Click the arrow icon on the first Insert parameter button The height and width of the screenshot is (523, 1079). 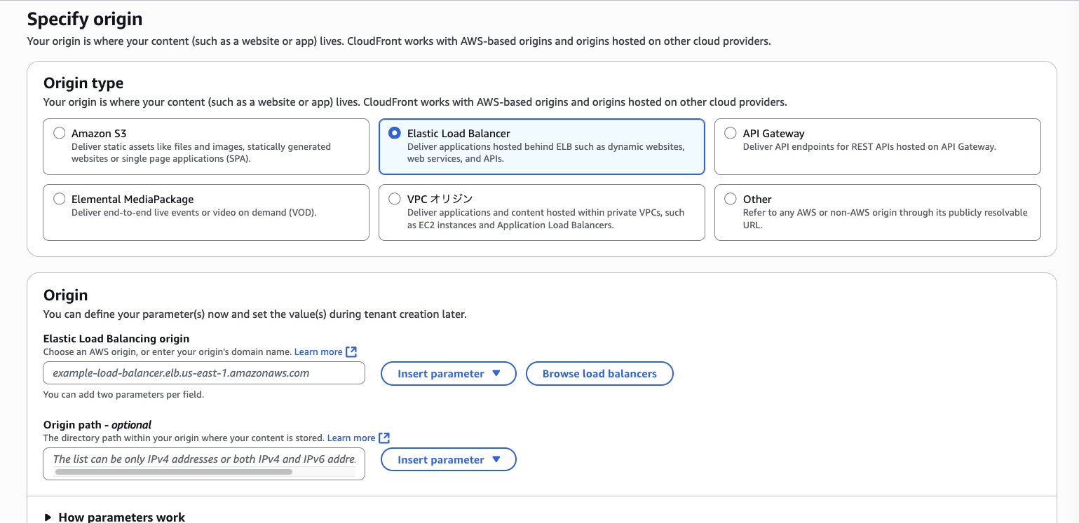[496, 373]
